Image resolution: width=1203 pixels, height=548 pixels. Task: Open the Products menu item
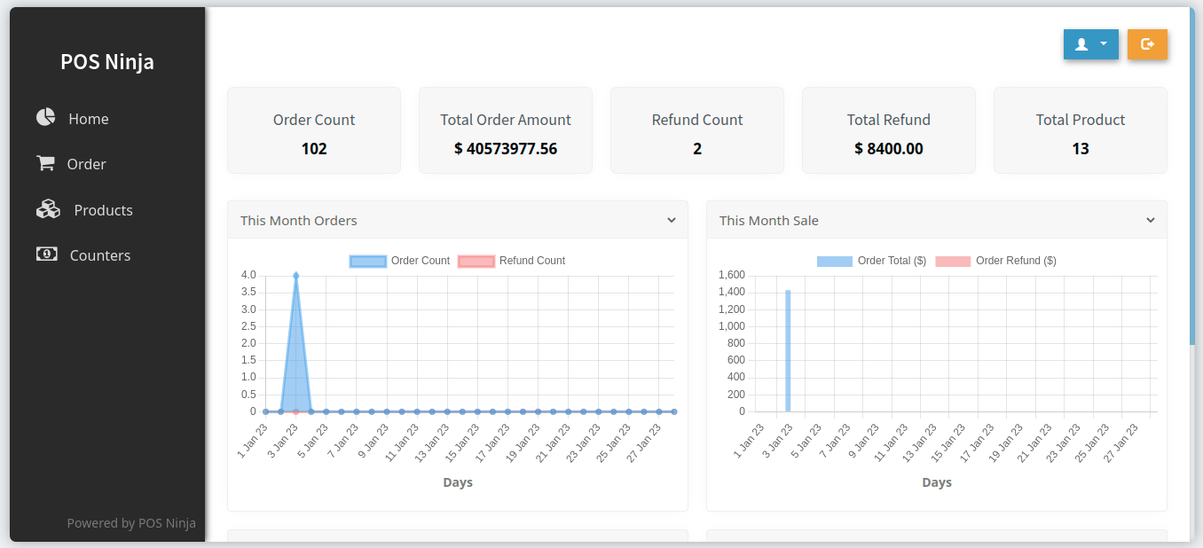pyautogui.click(x=103, y=210)
